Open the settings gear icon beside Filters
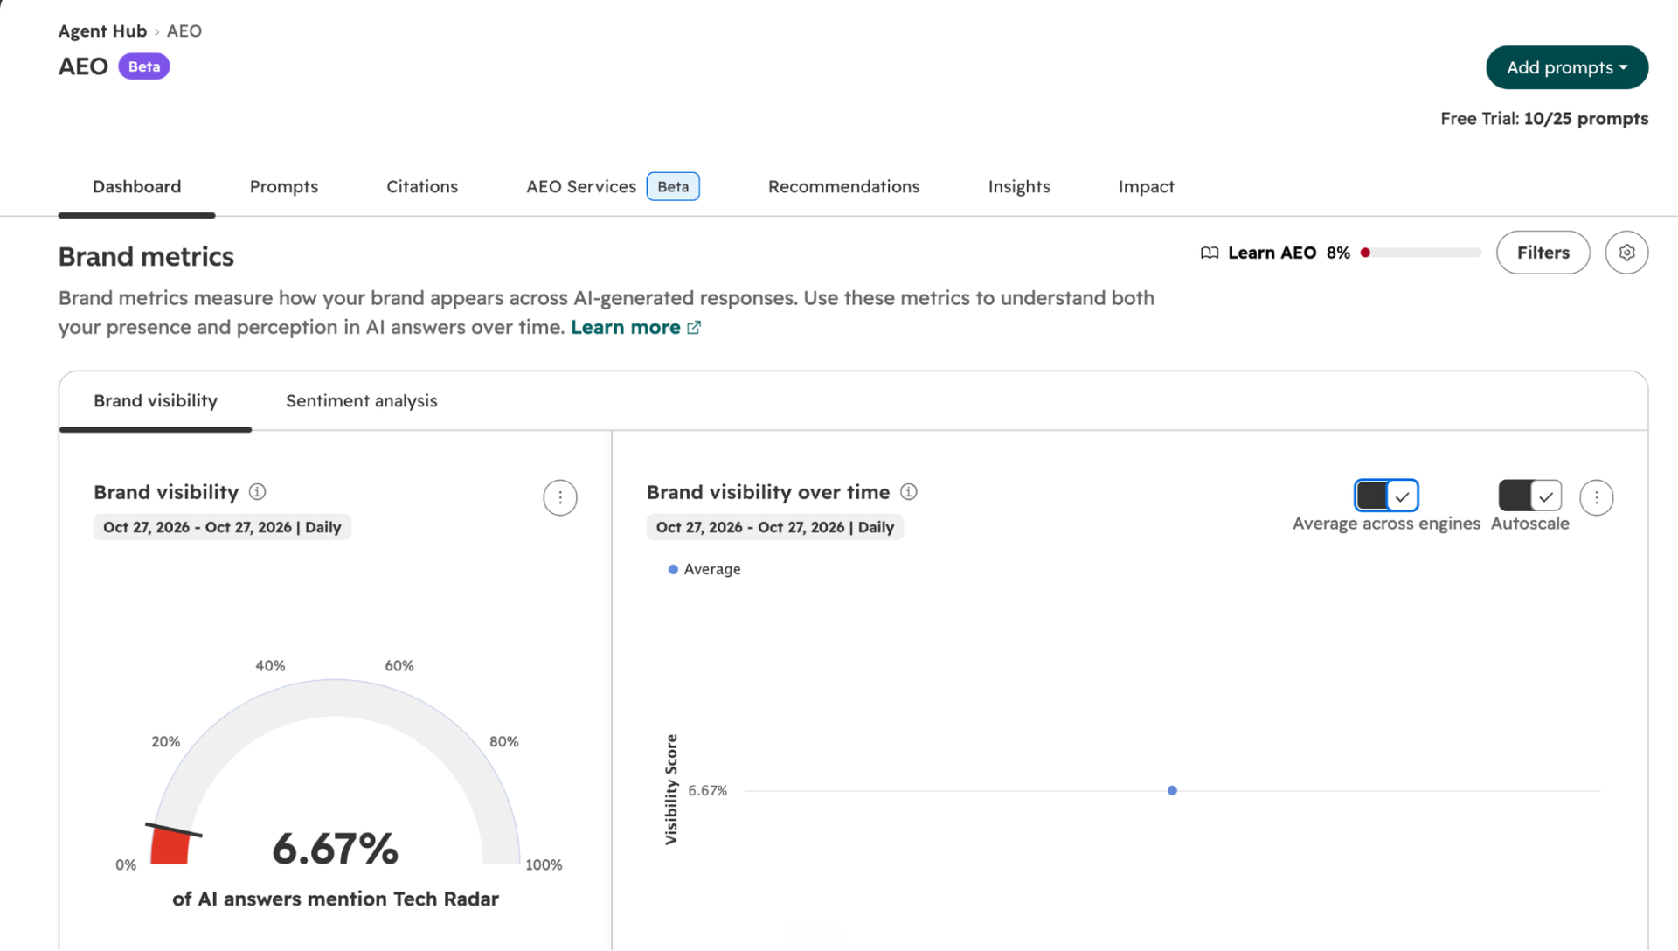This screenshot has width=1678, height=951. (x=1626, y=253)
